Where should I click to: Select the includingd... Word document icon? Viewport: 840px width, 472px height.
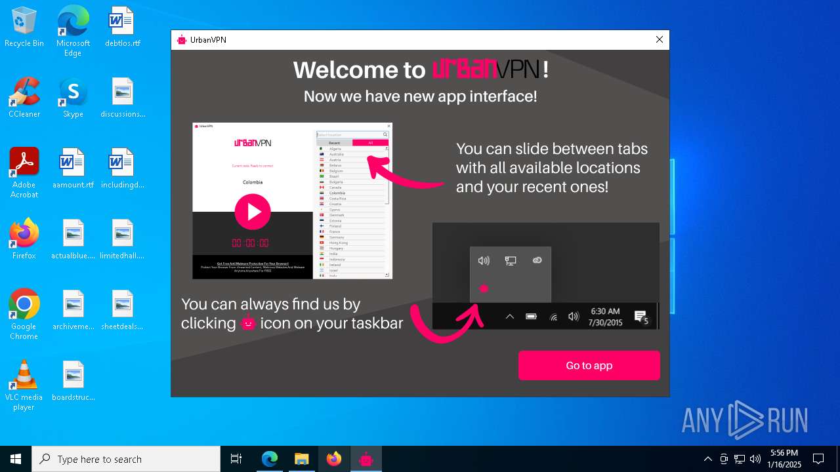click(123, 169)
